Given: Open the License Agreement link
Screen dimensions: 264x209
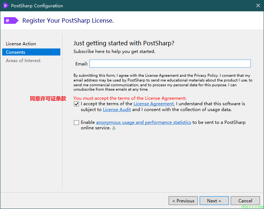Looking at the screenshot, I should [154, 104].
